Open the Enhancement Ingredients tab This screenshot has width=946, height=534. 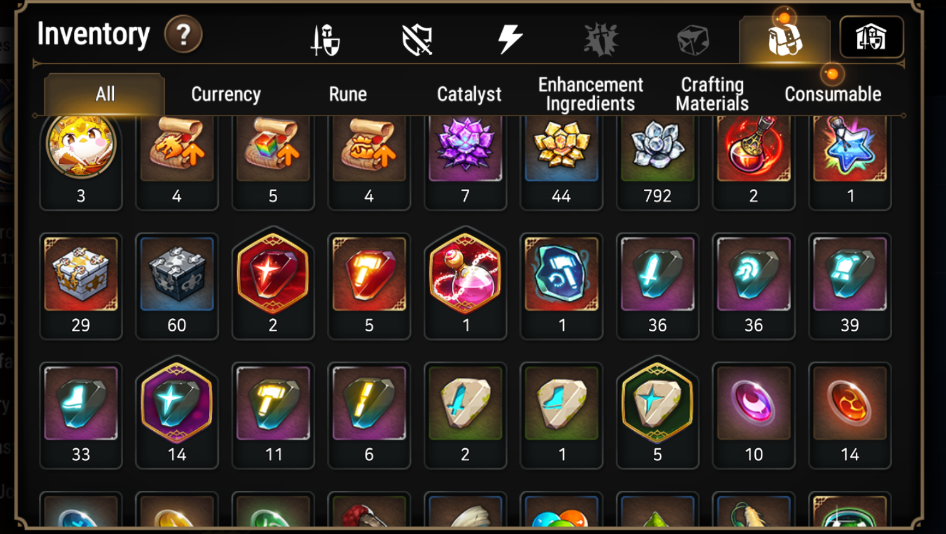coord(591,94)
